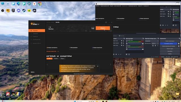Adjust microphone volume slider in OBS
Viewport: 181px width, 102px height.
pyautogui.click(x=136, y=49)
